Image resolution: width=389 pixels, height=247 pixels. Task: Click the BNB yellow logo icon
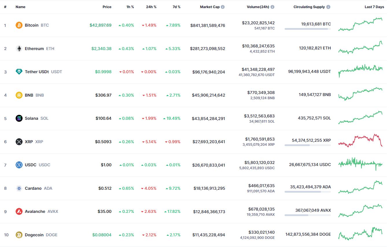click(x=19, y=95)
